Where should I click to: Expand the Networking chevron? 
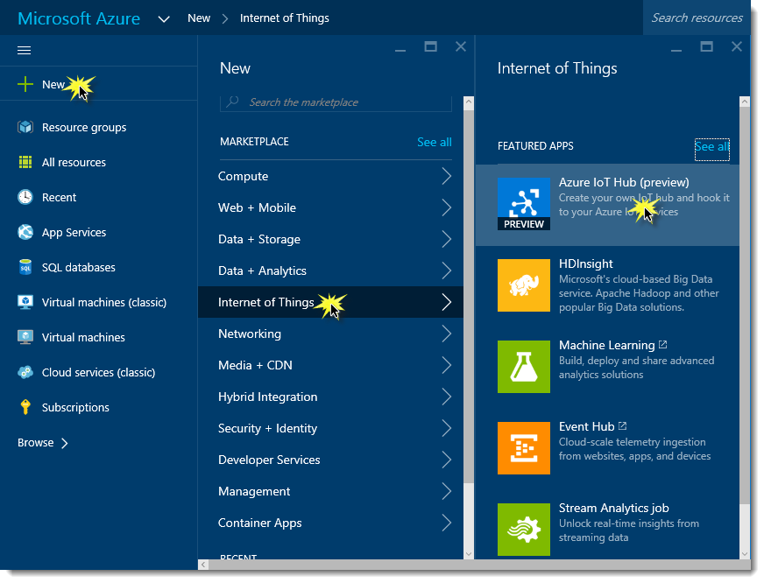tap(446, 334)
